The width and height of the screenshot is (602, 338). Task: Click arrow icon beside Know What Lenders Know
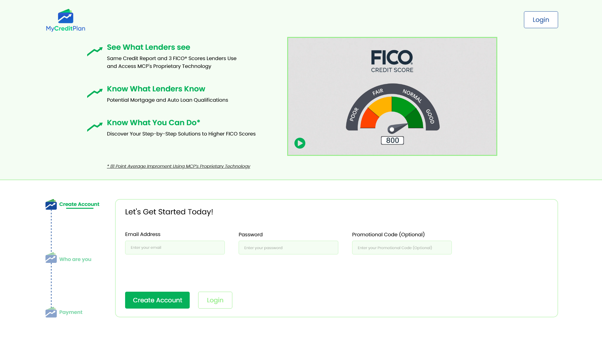coord(95,93)
